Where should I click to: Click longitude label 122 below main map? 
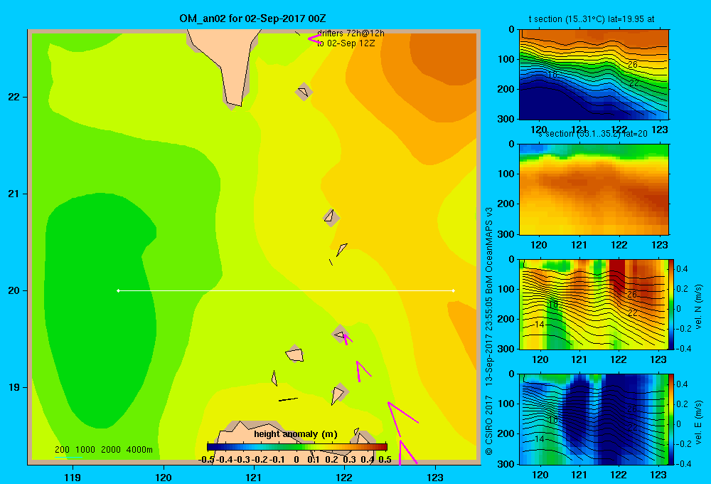coord(344,477)
